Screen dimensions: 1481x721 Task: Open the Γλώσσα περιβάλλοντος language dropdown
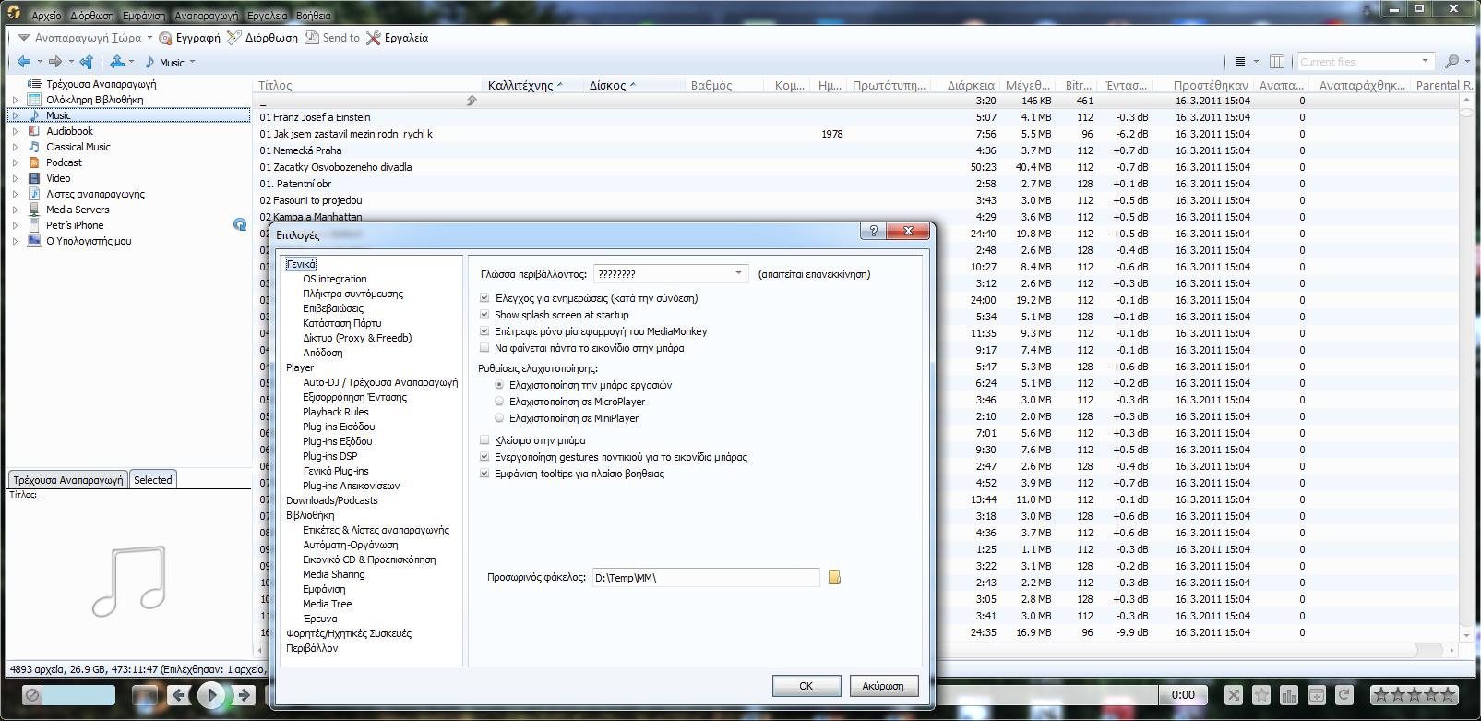click(738, 273)
